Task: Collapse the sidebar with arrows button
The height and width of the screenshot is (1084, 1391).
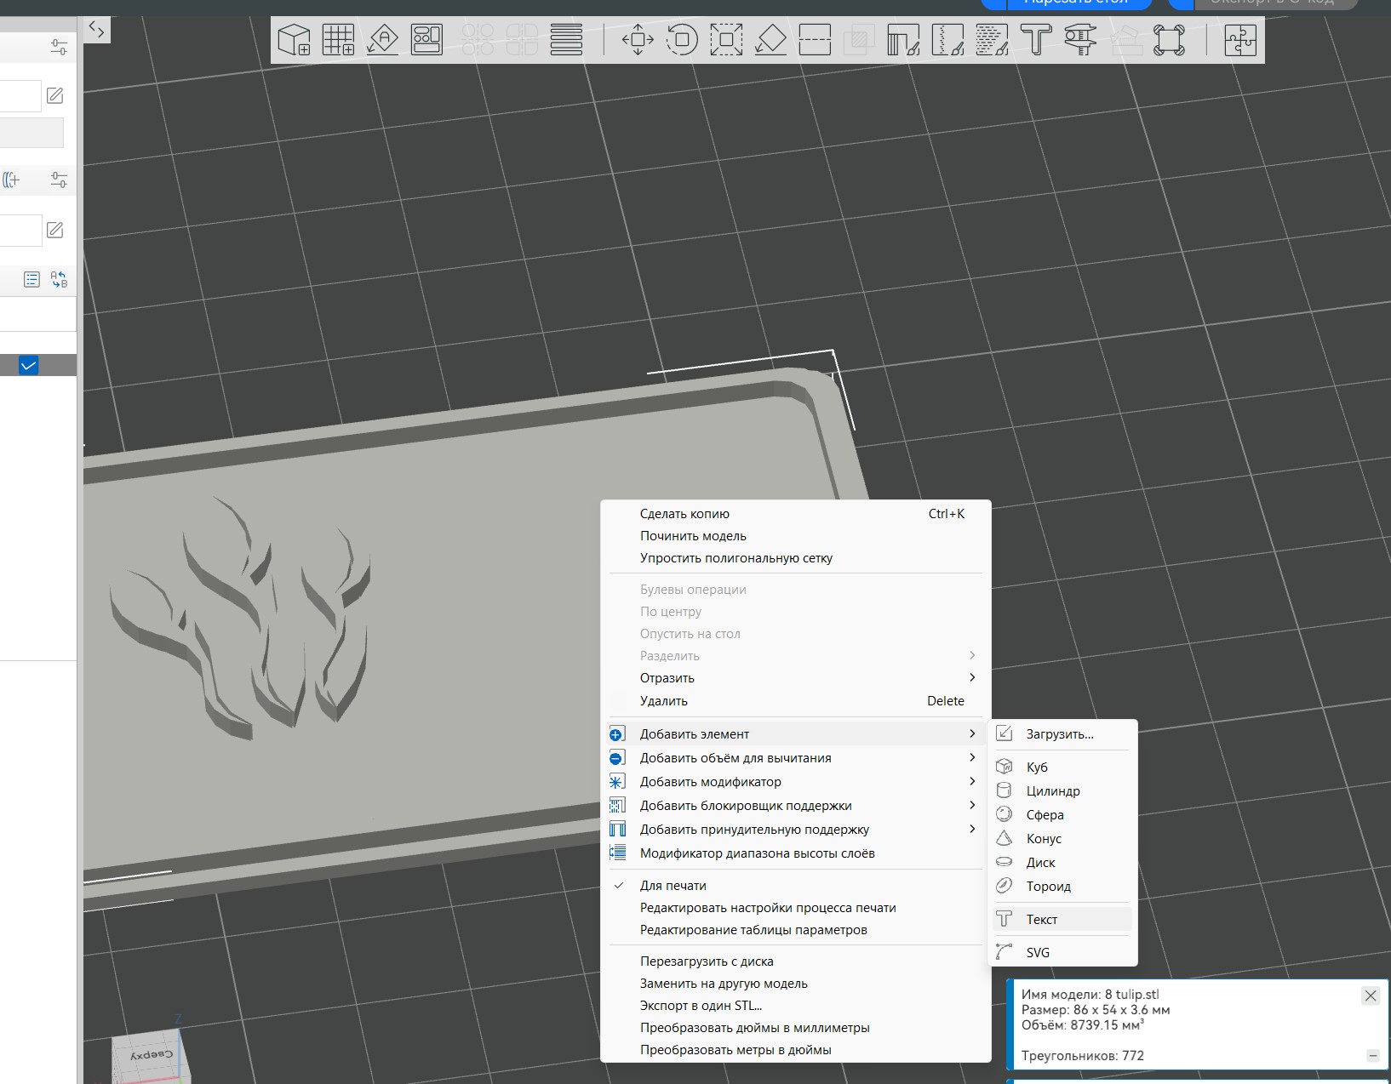Action: coord(97,31)
